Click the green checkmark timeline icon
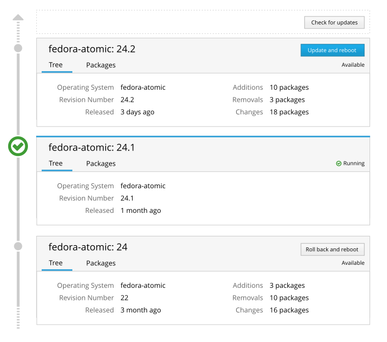387x342 pixels. pos(18,147)
